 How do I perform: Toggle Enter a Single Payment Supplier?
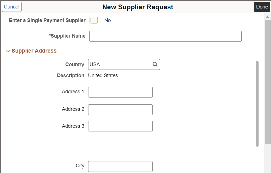tap(106, 20)
